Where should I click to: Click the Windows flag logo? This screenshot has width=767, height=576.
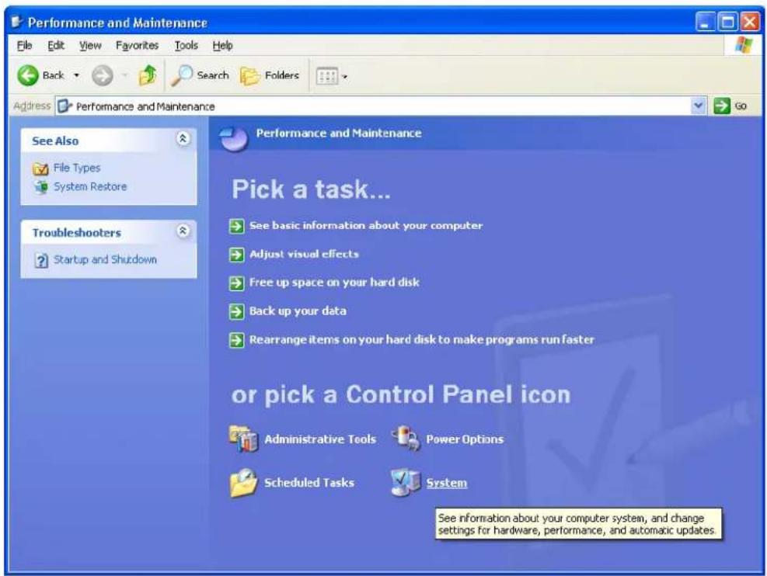point(744,45)
